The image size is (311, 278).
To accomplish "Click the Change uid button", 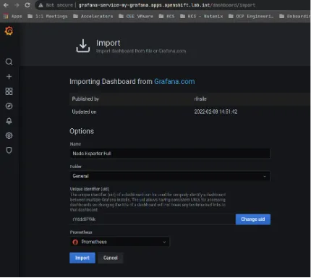I will (253, 219).
